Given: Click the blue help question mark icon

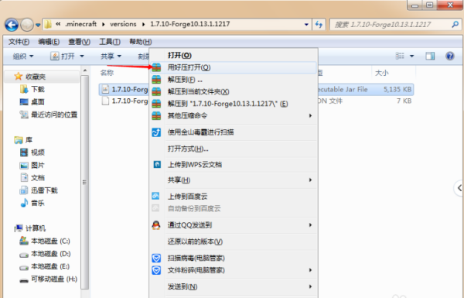Looking at the screenshot, I should (450, 56).
